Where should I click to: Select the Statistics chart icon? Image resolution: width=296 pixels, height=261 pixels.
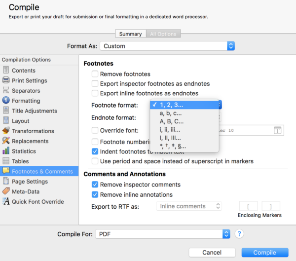[x=6, y=151]
